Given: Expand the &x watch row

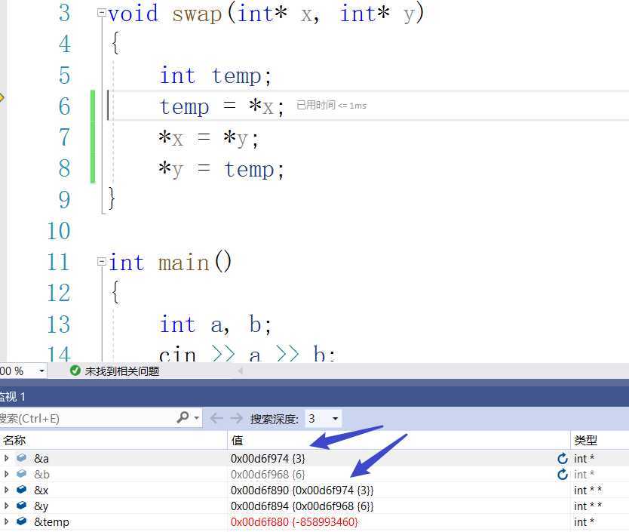Looking at the screenshot, I should click(x=7, y=490).
